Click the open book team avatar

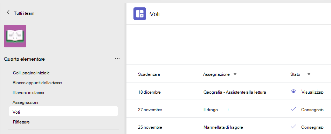click(x=15, y=36)
